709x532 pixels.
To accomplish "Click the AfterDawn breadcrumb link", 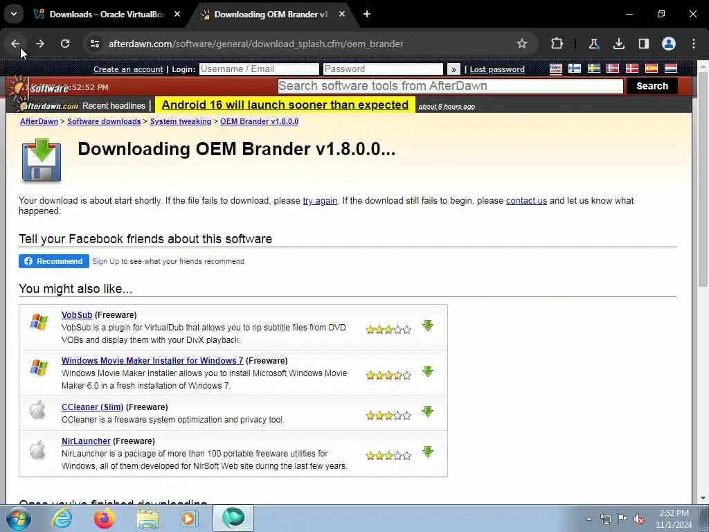I will [x=39, y=121].
